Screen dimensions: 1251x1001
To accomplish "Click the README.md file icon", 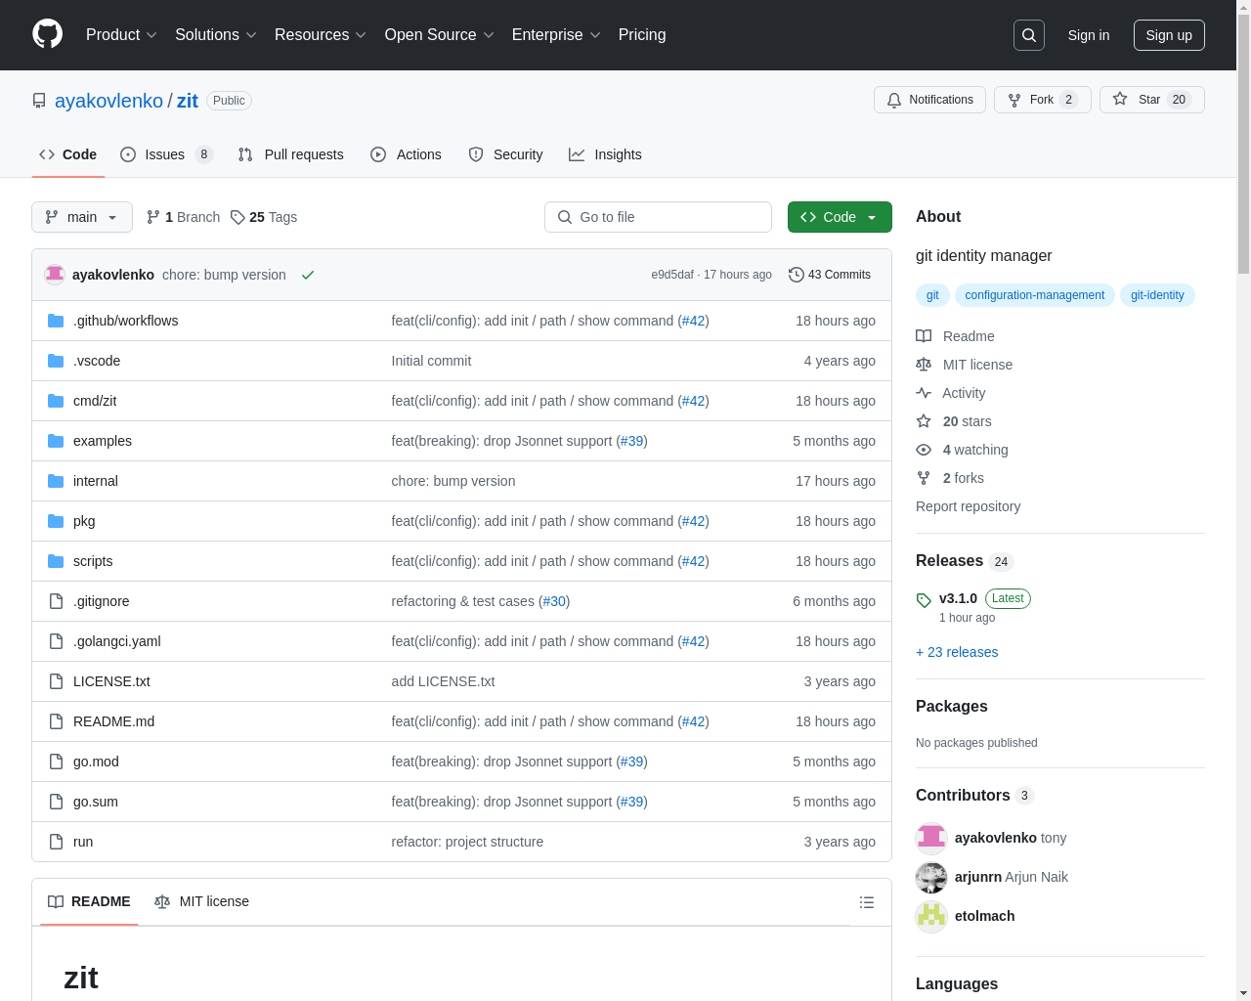I will click(56, 721).
